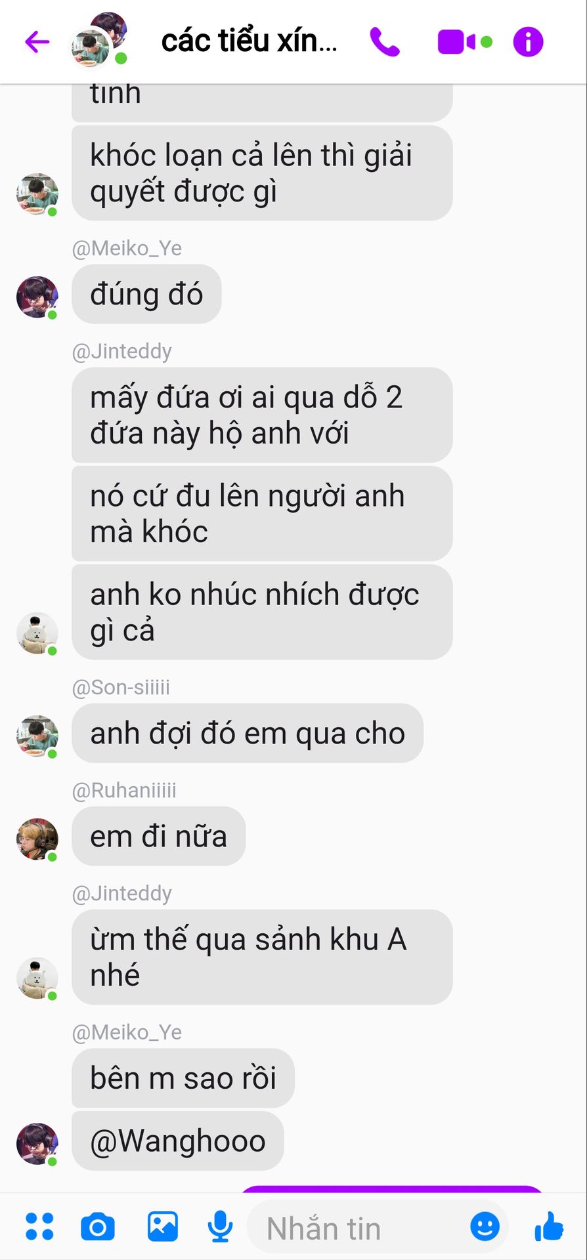Open group title các tiểu xín...
Screen dimensions: 587x1260
(x=250, y=41)
